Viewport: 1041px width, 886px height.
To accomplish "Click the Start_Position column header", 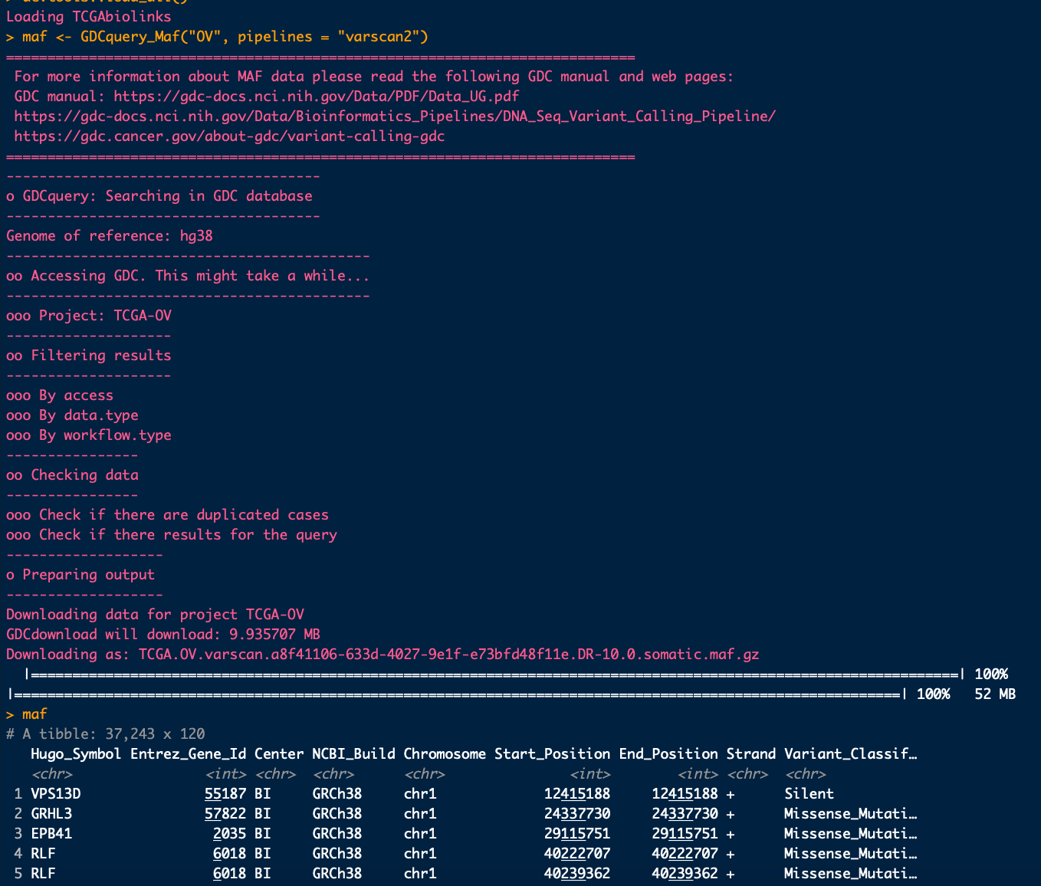I will [552, 753].
